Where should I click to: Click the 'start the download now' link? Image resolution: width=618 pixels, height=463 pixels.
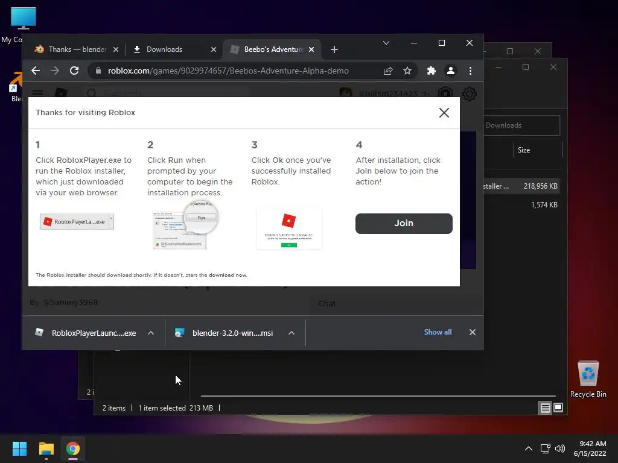(217, 275)
